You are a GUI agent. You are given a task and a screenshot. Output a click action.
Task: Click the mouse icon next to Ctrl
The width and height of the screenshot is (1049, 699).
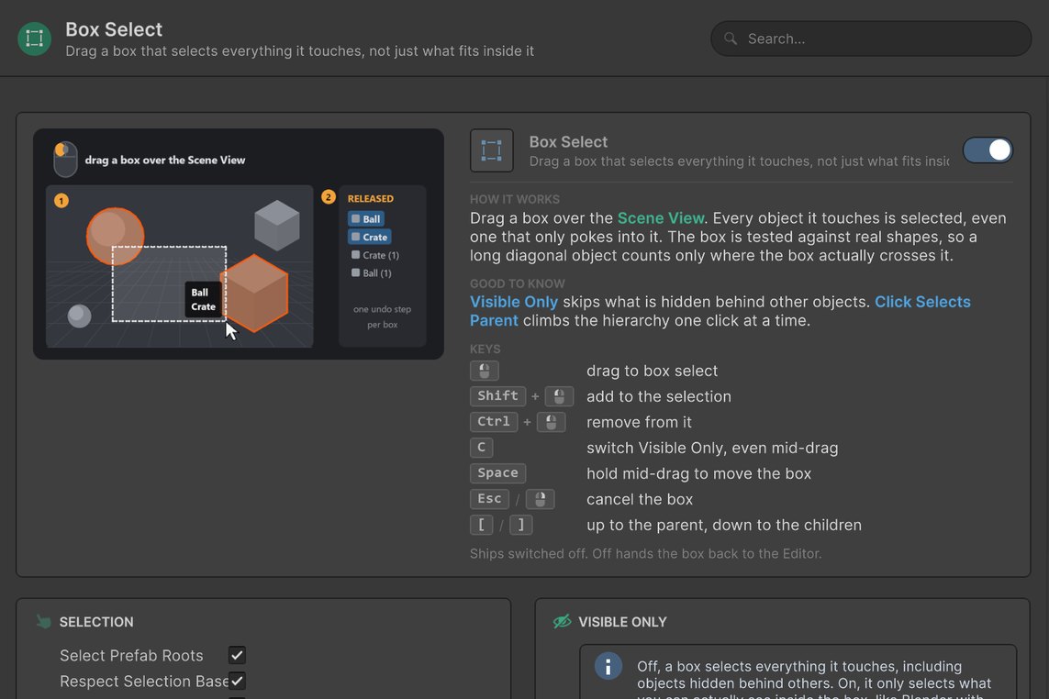(552, 422)
